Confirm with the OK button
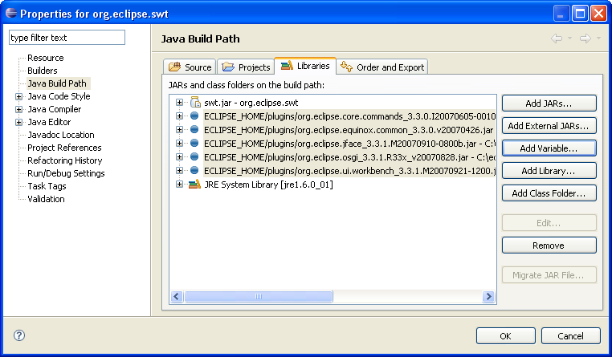This screenshot has width=612, height=357. (505, 336)
